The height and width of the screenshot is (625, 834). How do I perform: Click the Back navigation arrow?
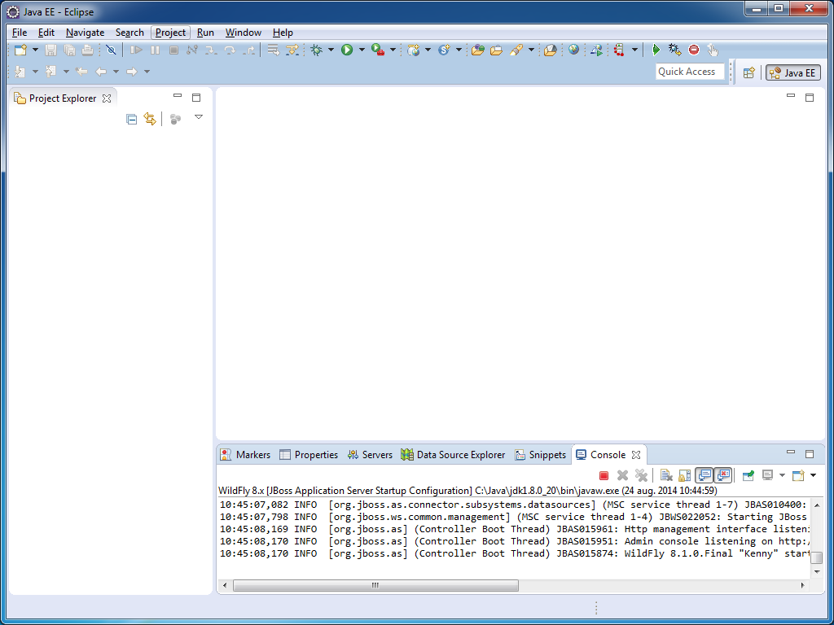[101, 72]
